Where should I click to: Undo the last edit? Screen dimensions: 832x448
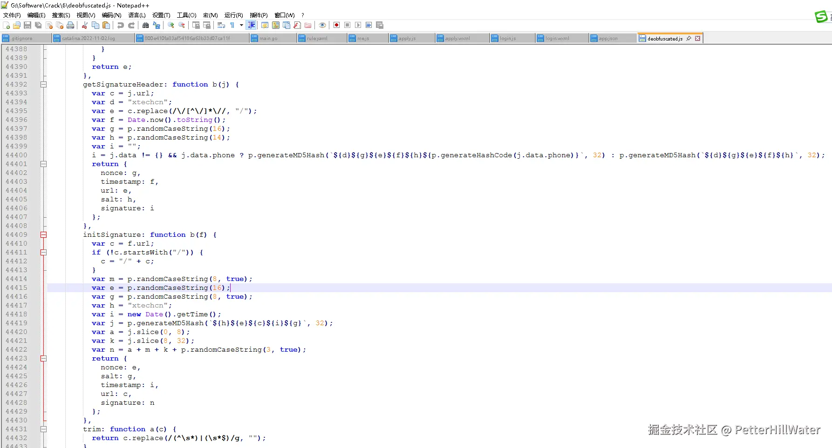(121, 25)
